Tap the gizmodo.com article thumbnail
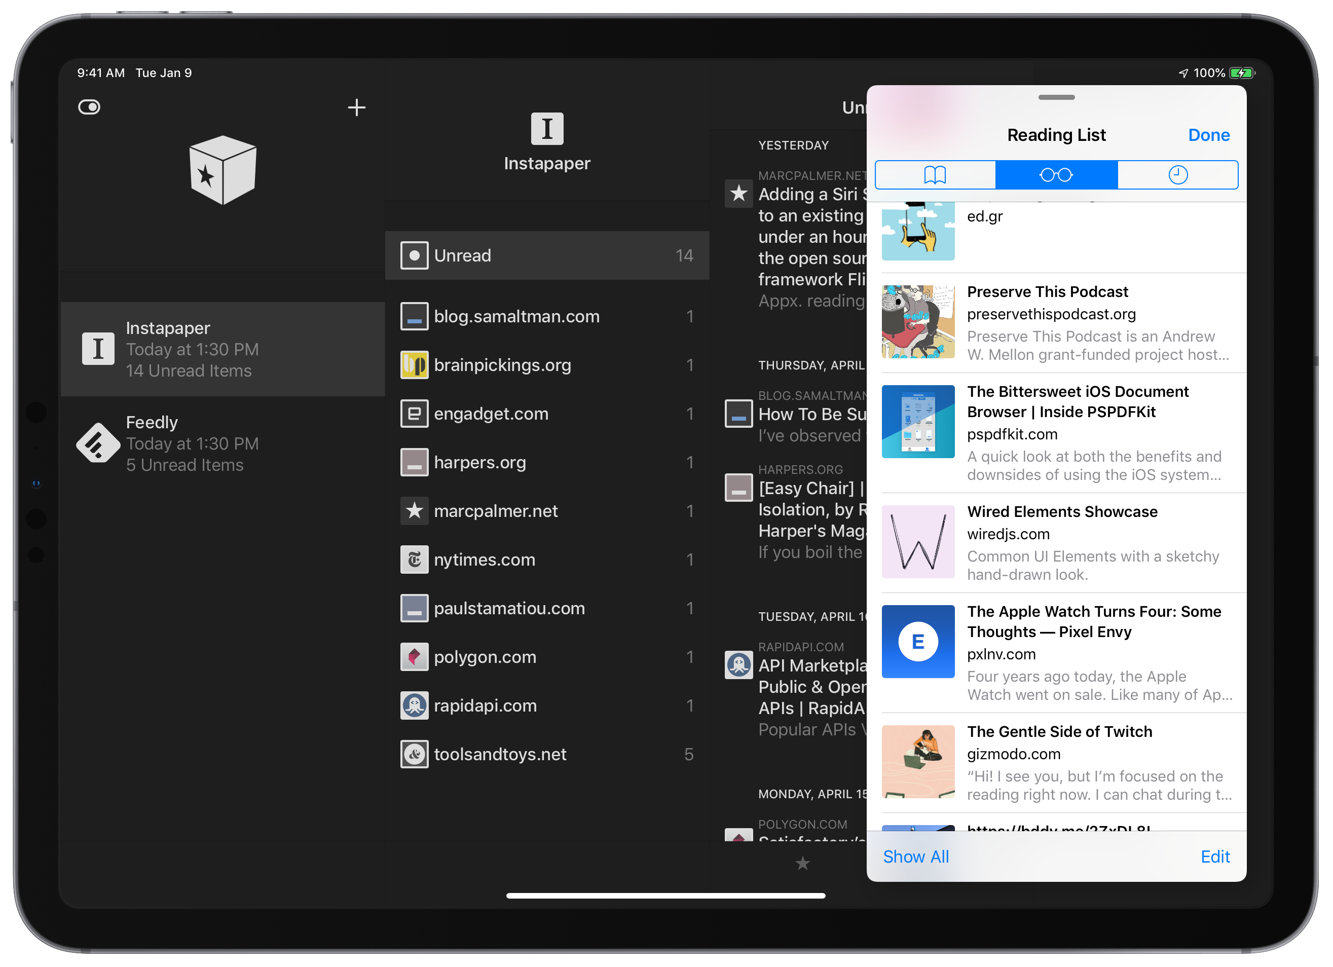The width and height of the screenshot is (1333, 967). click(918, 762)
